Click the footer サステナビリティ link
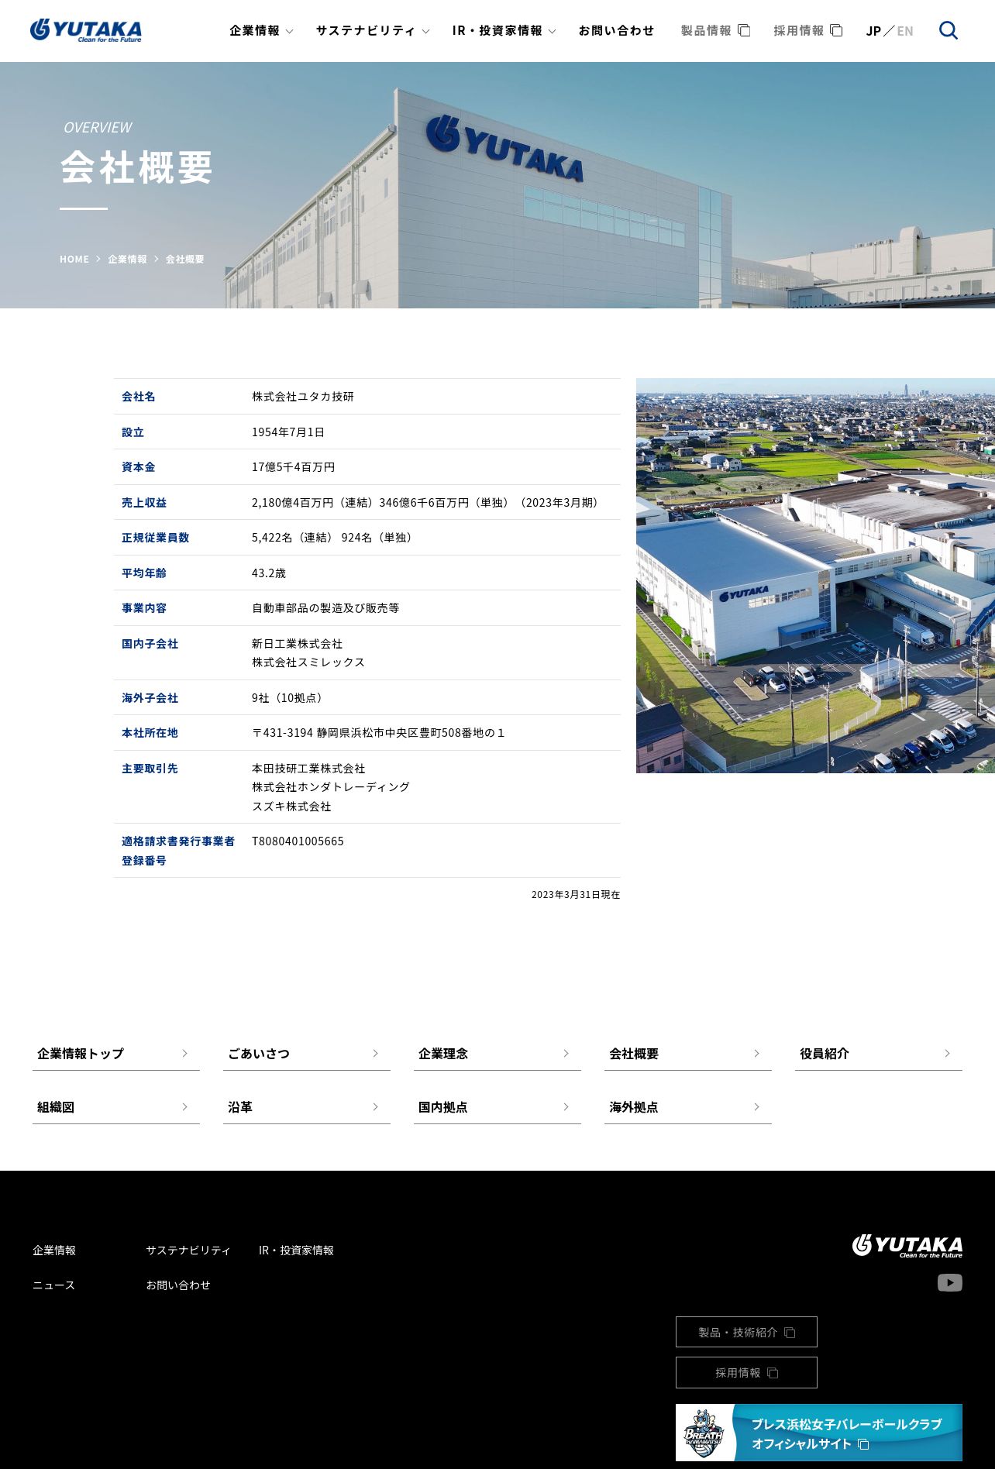Viewport: 995px width, 1469px height. point(188,1250)
